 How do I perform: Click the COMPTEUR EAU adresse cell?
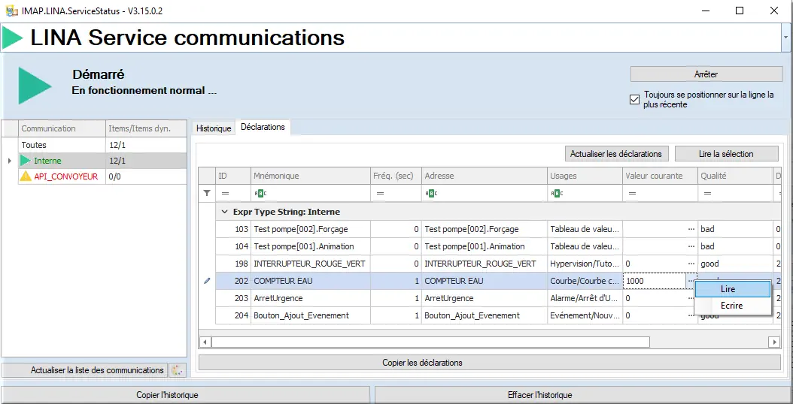[x=484, y=281]
